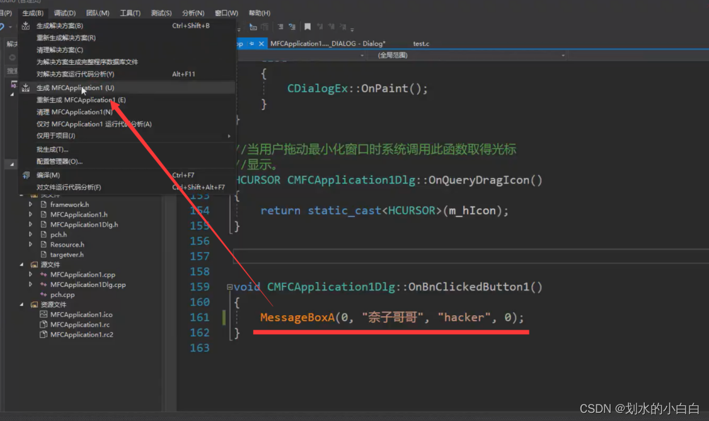Expand the Resource.h tree node

[30, 244]
